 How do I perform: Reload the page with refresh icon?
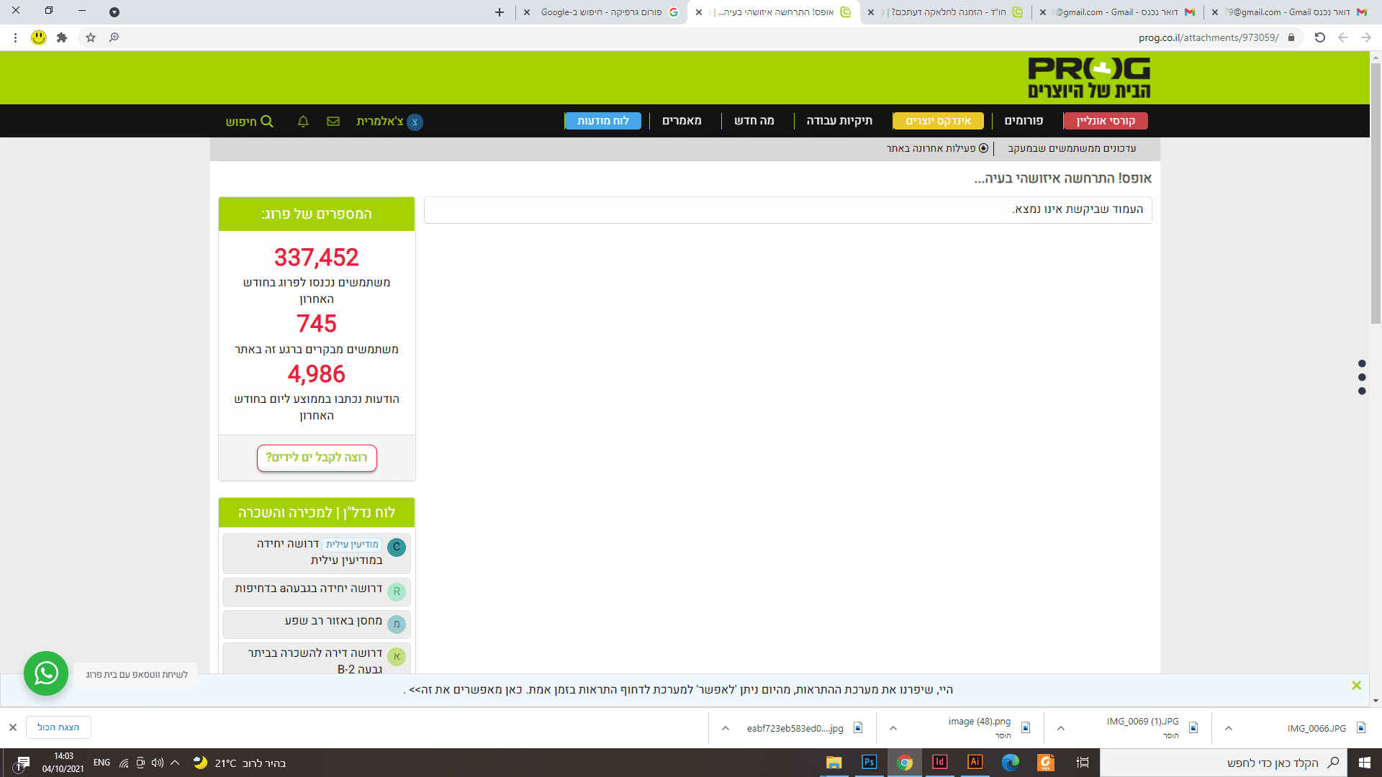1319,37
